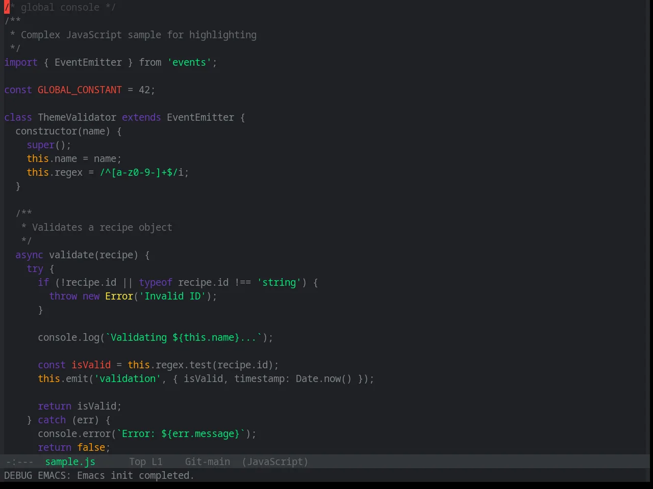The image size is (653, 489).
Task: Click the constructor(name) definition
Action: coord(63,131)
